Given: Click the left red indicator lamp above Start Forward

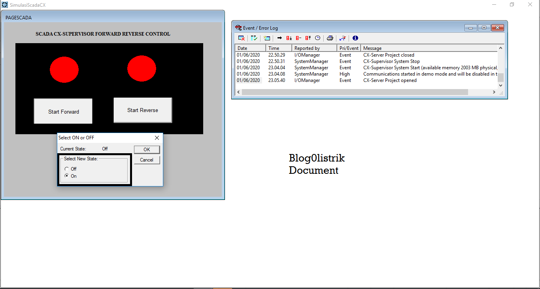Looking at the screenshot, I should 64,69.
